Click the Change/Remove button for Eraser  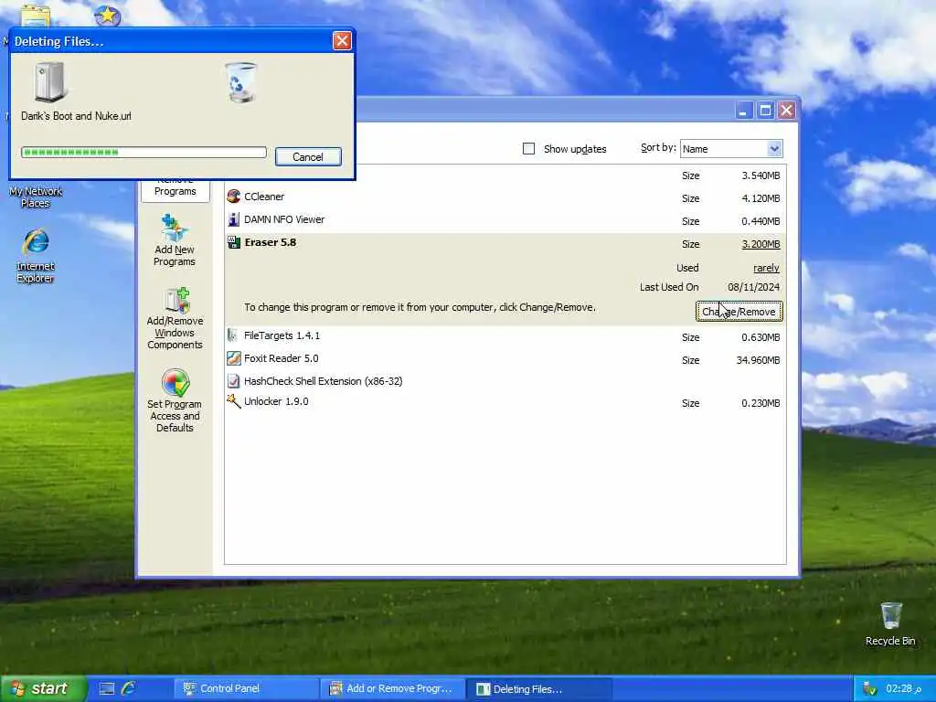pos(739,312)
